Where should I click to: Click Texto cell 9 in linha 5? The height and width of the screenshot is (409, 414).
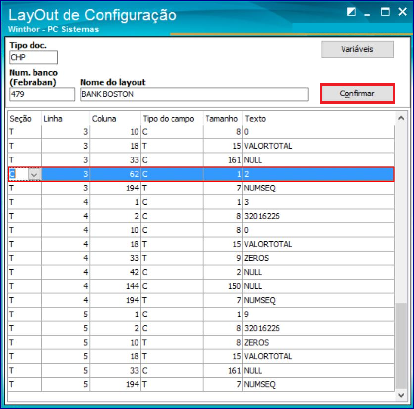tap(318, 315)
